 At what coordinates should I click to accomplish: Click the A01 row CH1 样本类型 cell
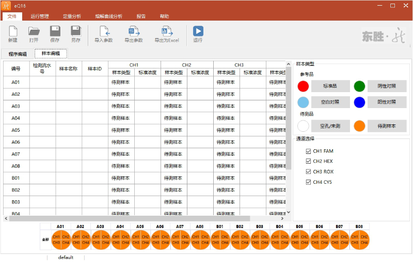pos(121,82)
